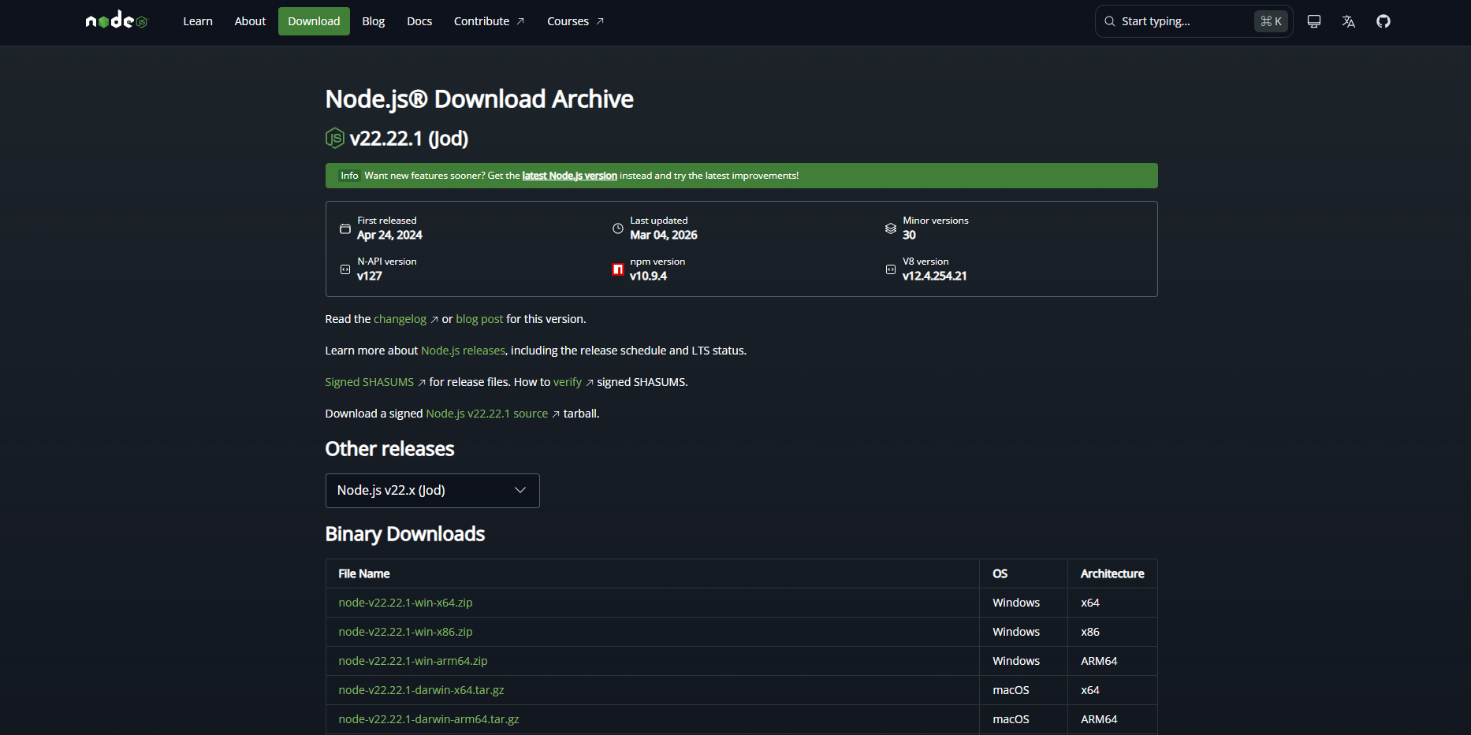Select the V8 version value v12.4.254.21

point(934,276)
